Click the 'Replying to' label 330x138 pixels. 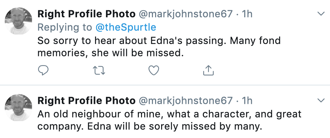65,27
